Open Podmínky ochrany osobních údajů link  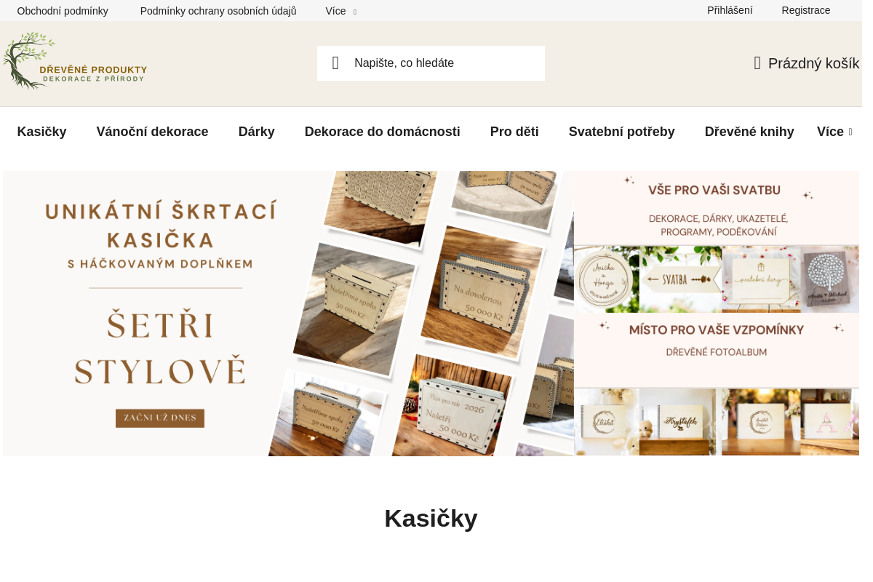[x=218, y=11]
